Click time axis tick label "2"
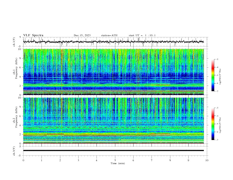The height and width of the screenshot is (180, 233). [x=60, y=160]
